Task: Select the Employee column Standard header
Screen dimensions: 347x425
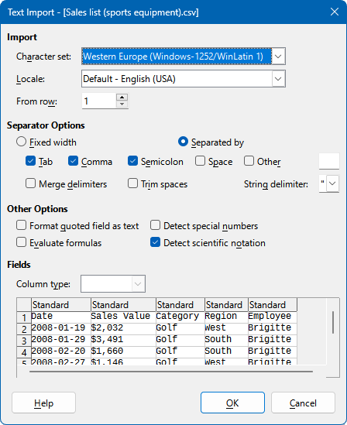Action: pos(273,305)
